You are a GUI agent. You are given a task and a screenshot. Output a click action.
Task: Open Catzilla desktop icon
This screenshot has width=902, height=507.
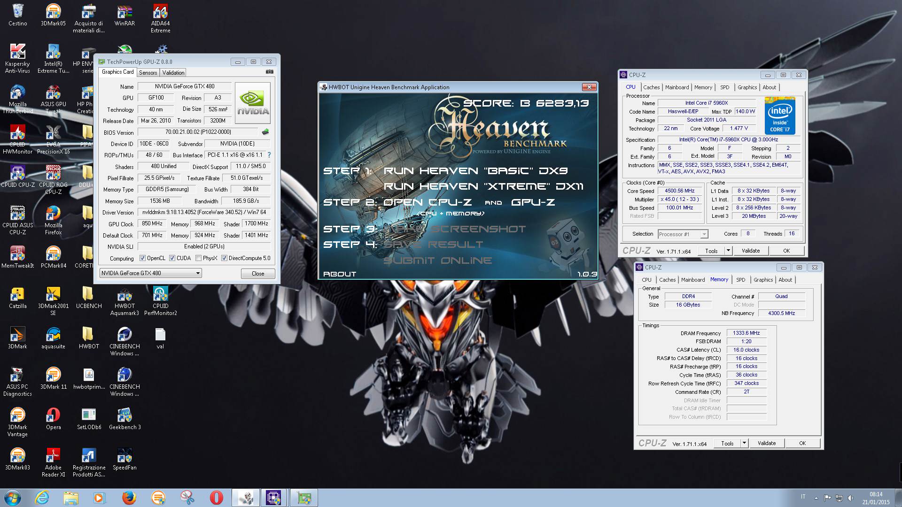(x=17, y=297)
